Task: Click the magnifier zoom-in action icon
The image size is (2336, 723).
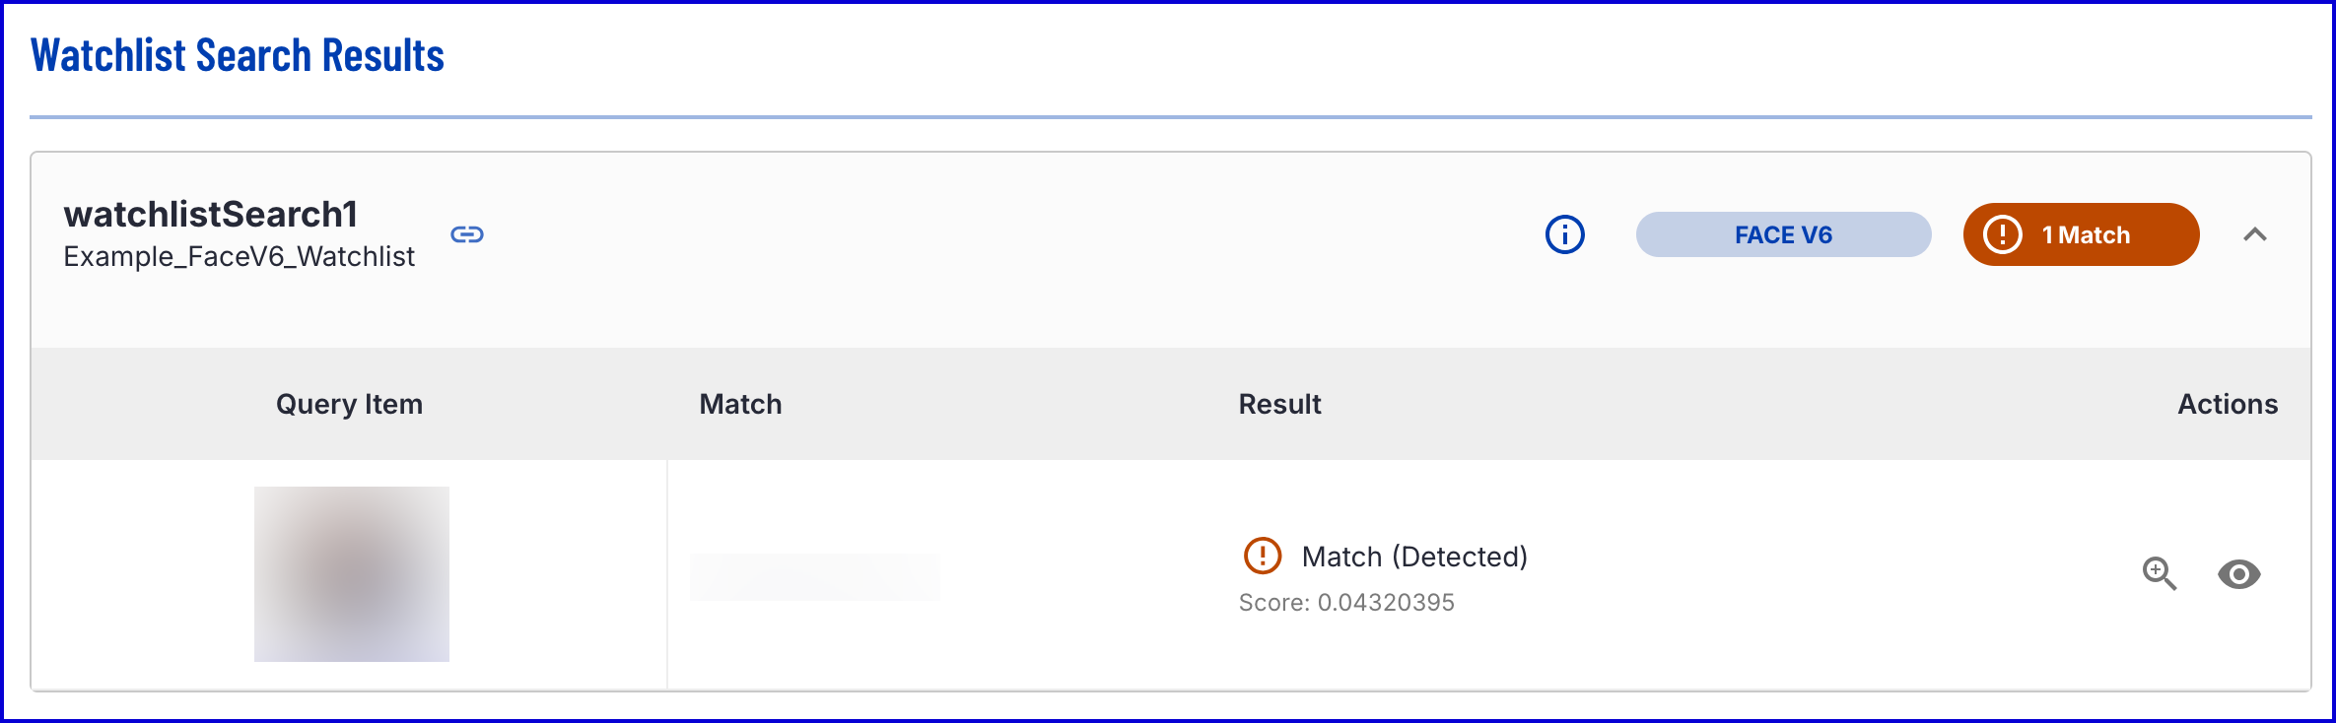Action: (2159, 573)
